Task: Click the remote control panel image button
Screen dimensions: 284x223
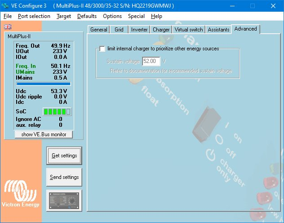Action: click(64, 201)
